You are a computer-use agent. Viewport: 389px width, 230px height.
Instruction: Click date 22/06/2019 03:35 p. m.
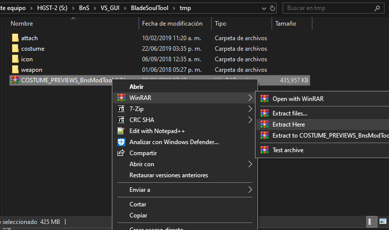click(x=172, y=49)
